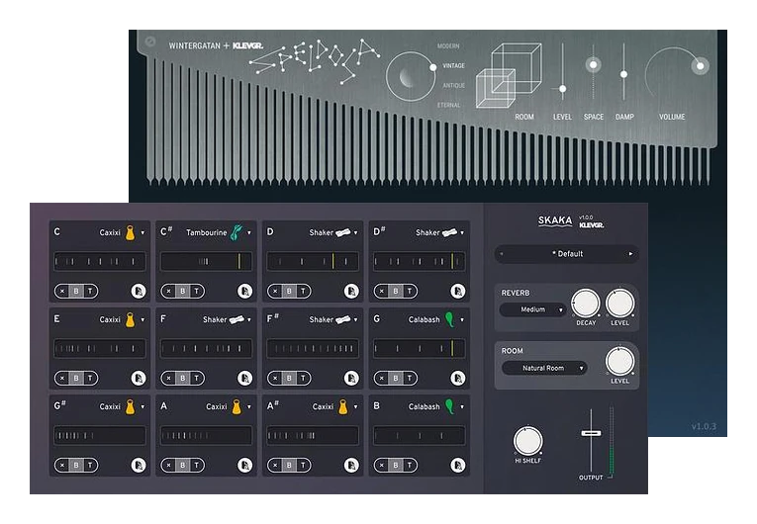This screenshot has width=757, height=524.
Task: Click the MIDI file icon on pad A#
Action: pyautogui.click(x=351, y=465)
